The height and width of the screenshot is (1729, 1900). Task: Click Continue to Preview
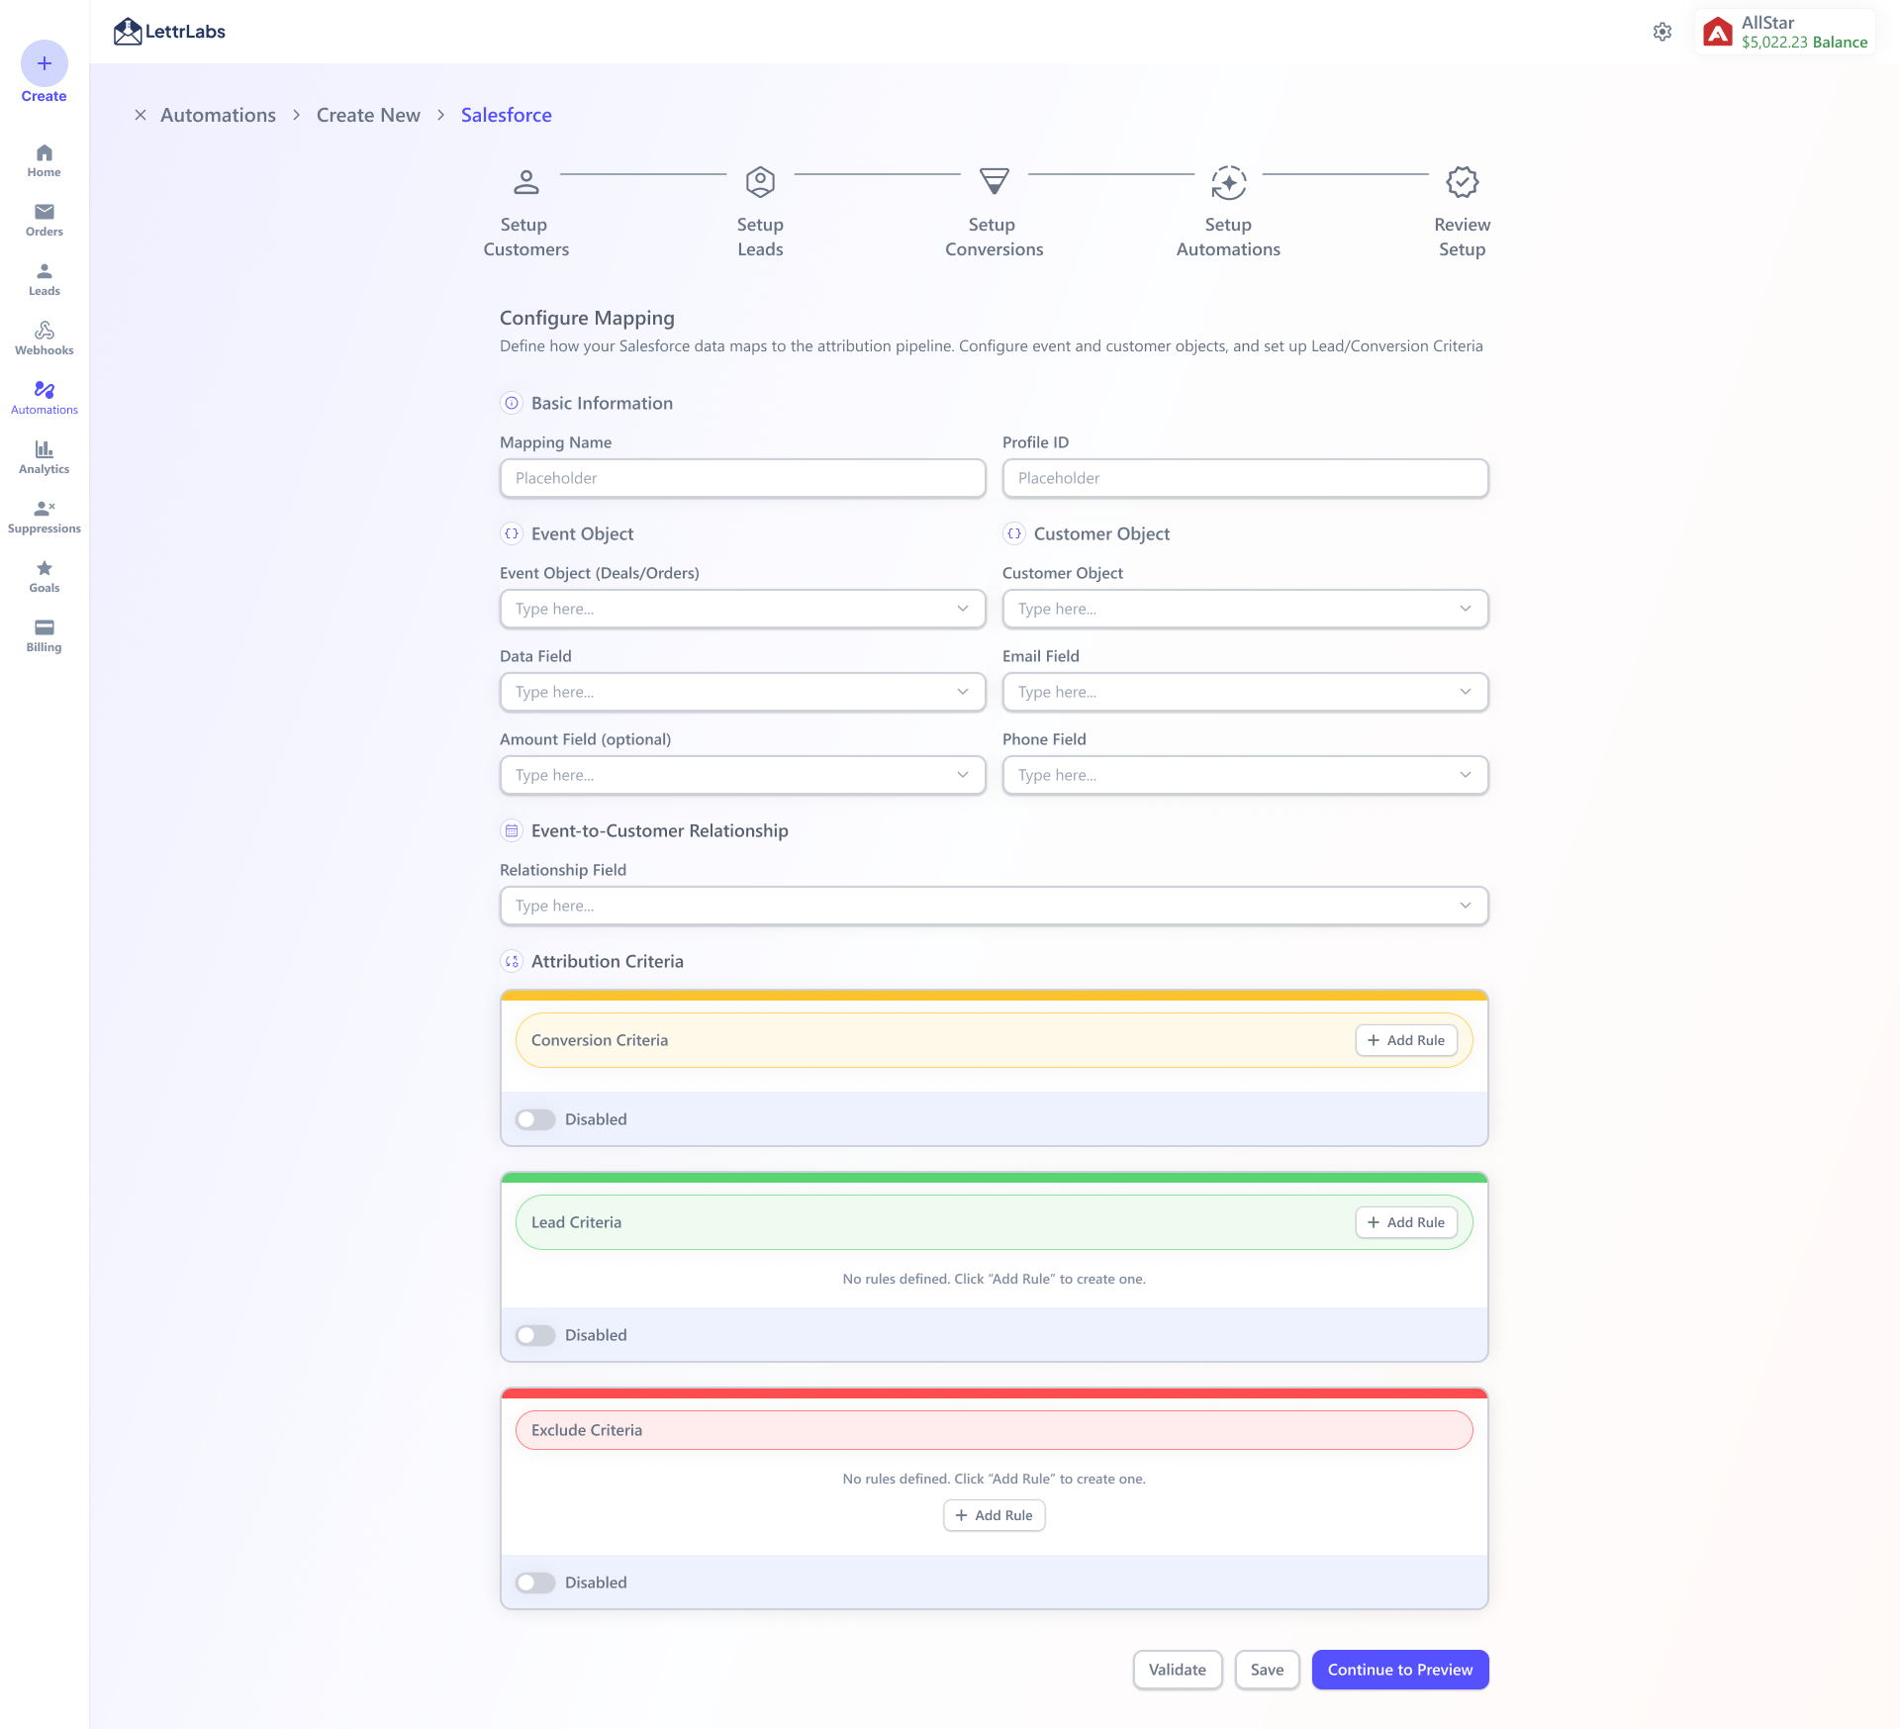(x=1399, y=1670)
